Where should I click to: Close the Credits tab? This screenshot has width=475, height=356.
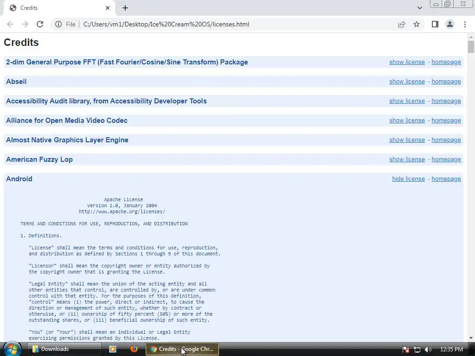[108, 8]
